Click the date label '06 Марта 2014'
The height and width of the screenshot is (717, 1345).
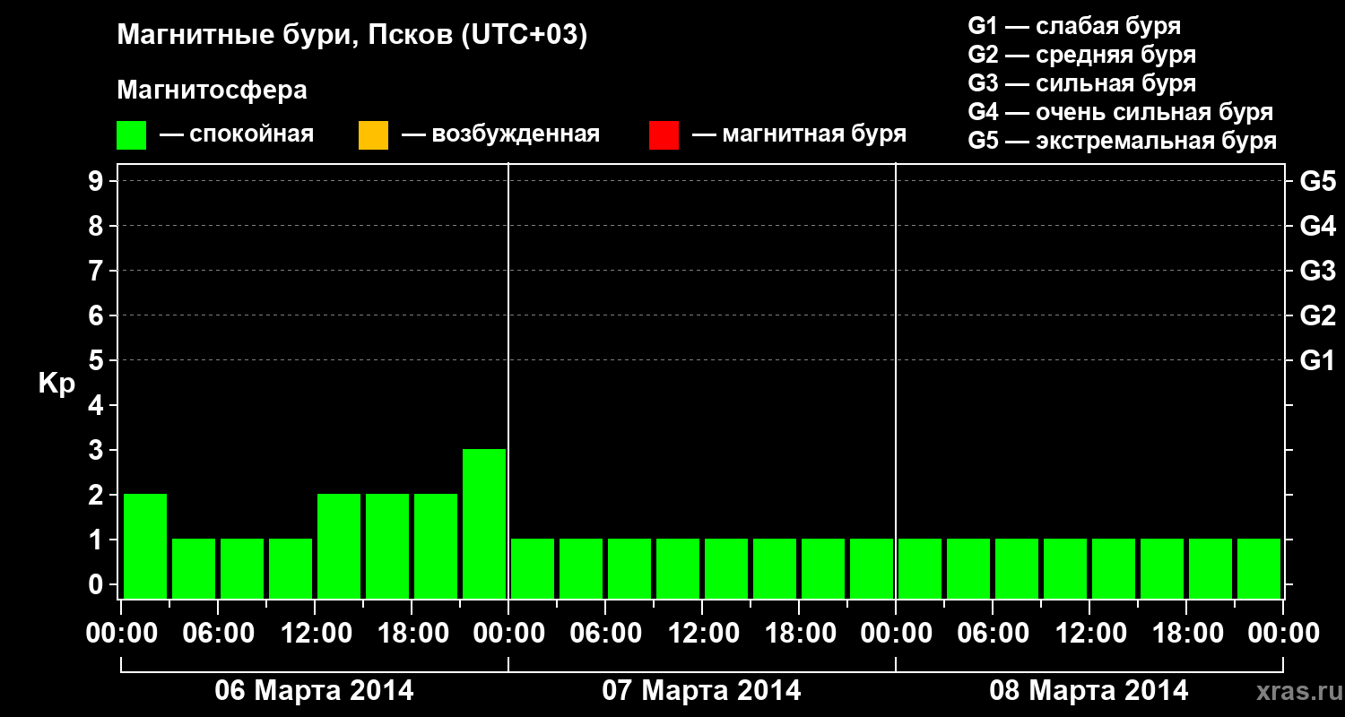point(314,691)
